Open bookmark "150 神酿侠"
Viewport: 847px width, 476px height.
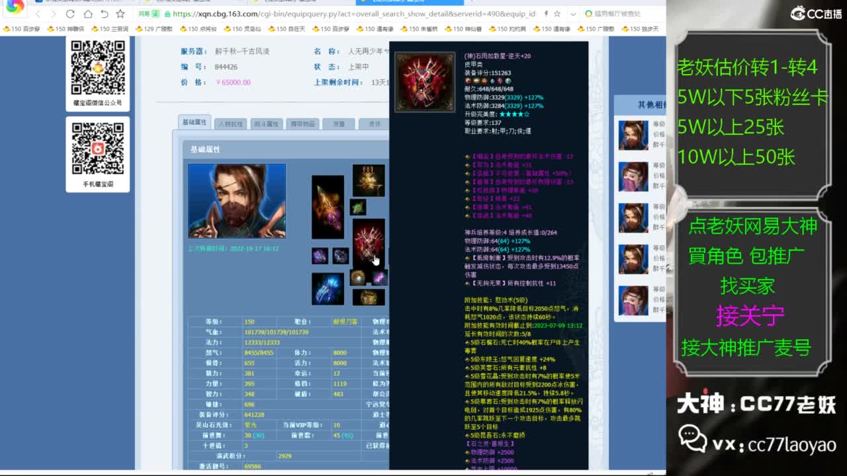point(66,29)
